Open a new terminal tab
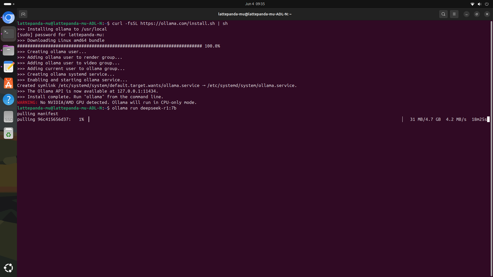Viewport: 493px width, 277px height. (23, 14)
